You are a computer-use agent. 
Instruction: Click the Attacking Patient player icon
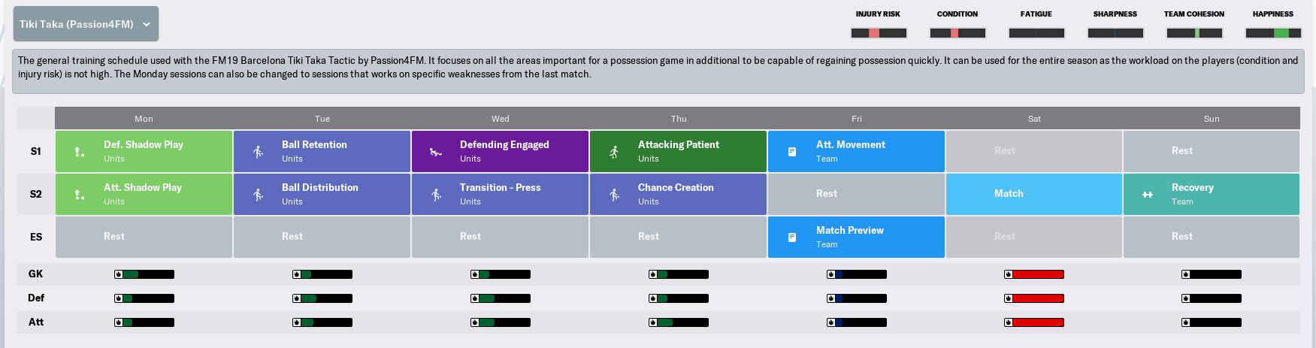[614, 152]
